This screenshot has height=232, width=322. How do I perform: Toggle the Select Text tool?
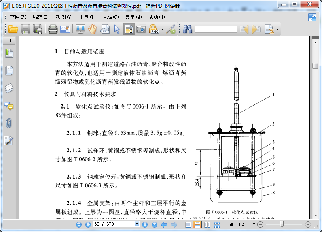(129, 29)
